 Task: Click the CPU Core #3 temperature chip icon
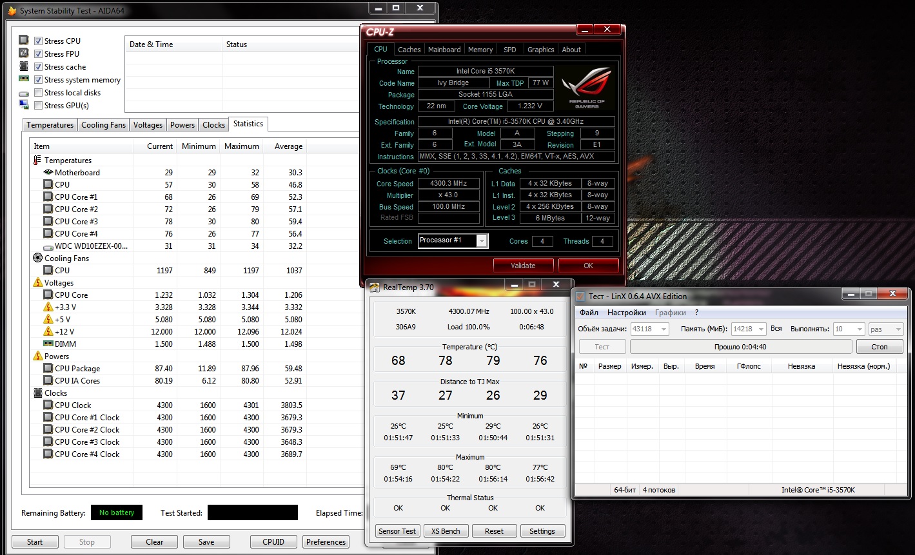pyautogui.click(x=48, y=221)
